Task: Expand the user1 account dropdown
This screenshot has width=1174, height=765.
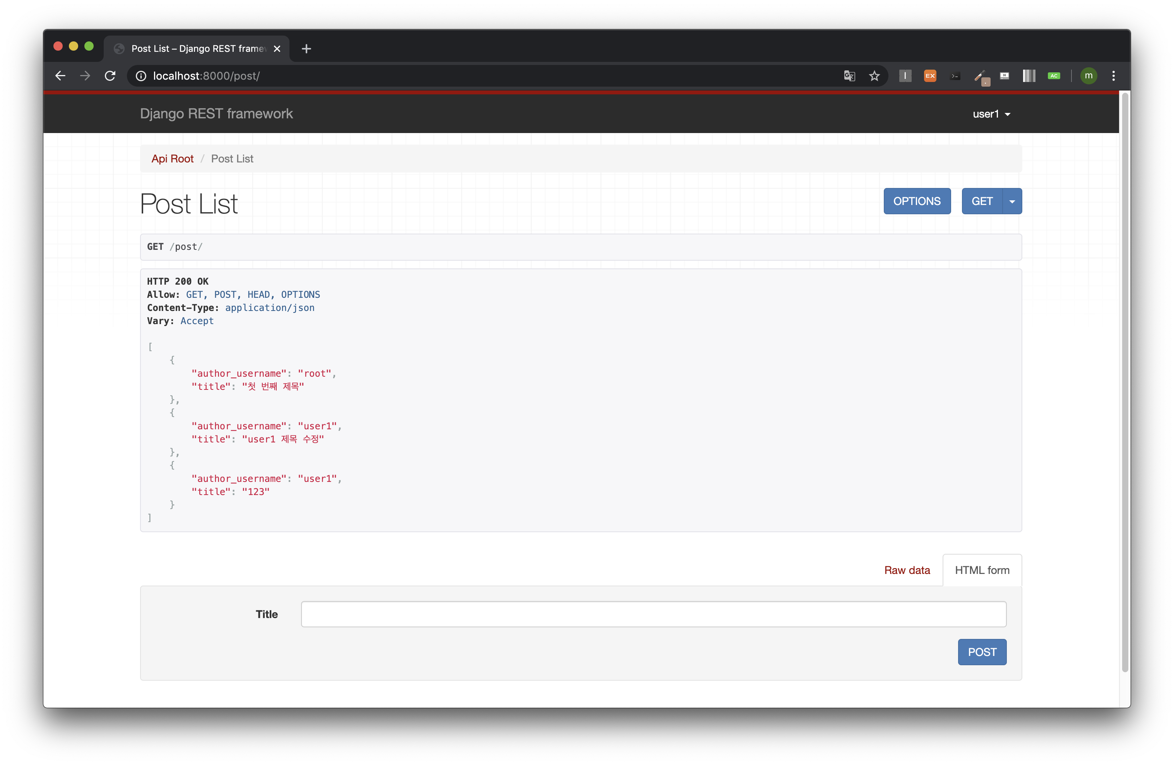Action: (991, 114)
